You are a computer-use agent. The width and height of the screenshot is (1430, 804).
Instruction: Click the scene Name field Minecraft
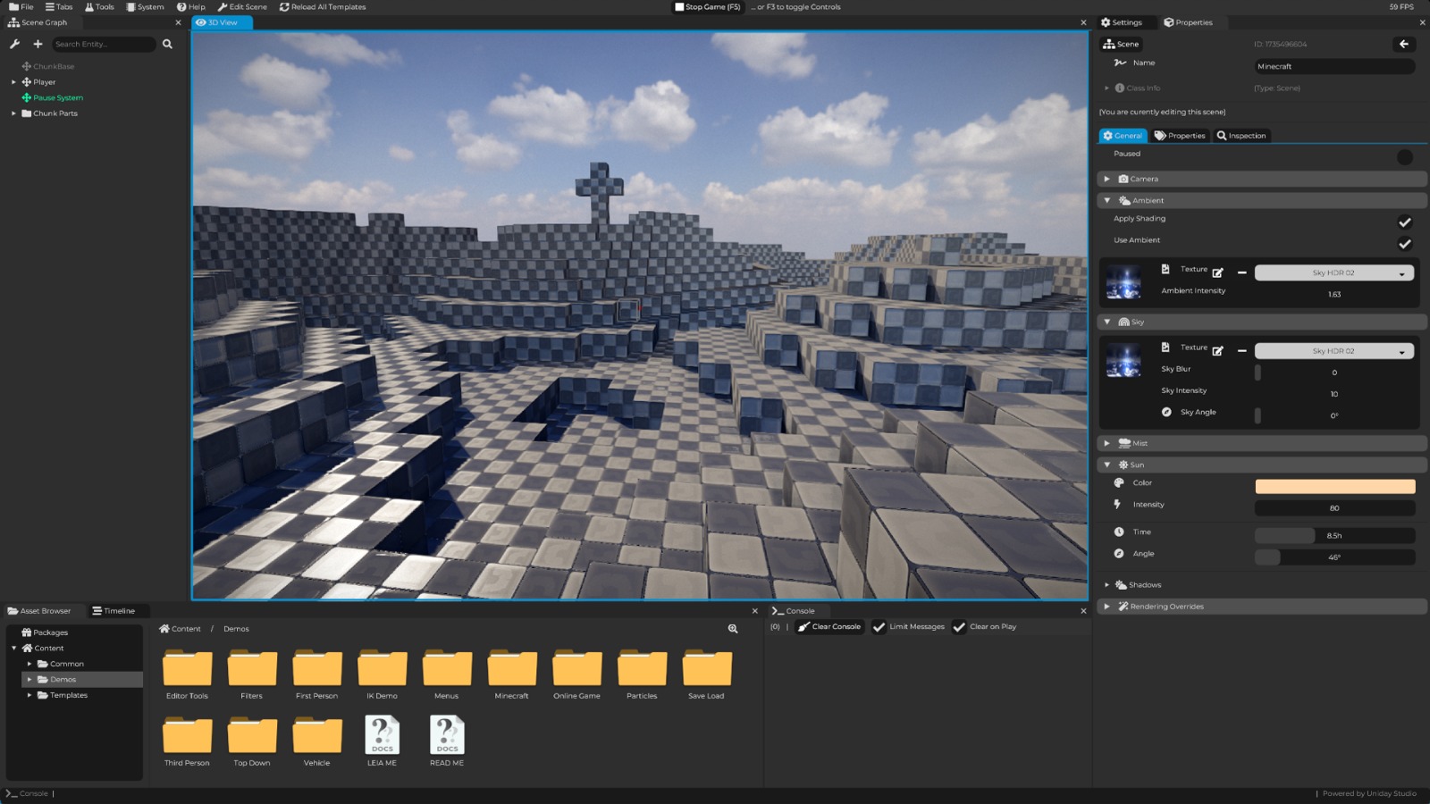click(x=1334, y=66)
